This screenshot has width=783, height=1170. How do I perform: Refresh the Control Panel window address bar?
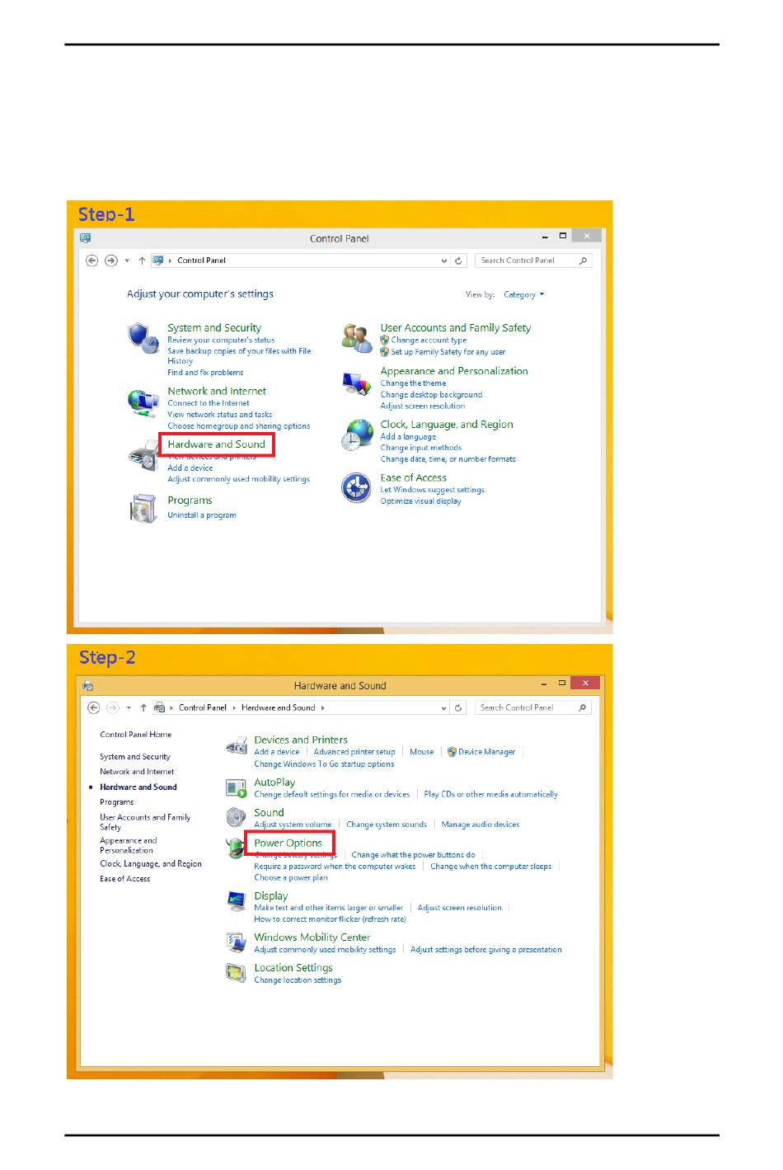(x=459, y=261)
